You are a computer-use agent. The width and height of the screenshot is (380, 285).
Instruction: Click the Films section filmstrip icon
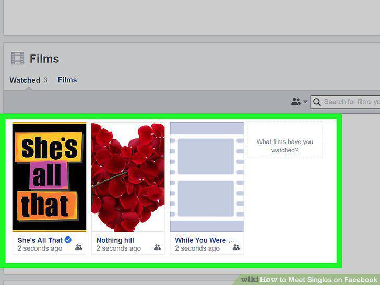17,58
